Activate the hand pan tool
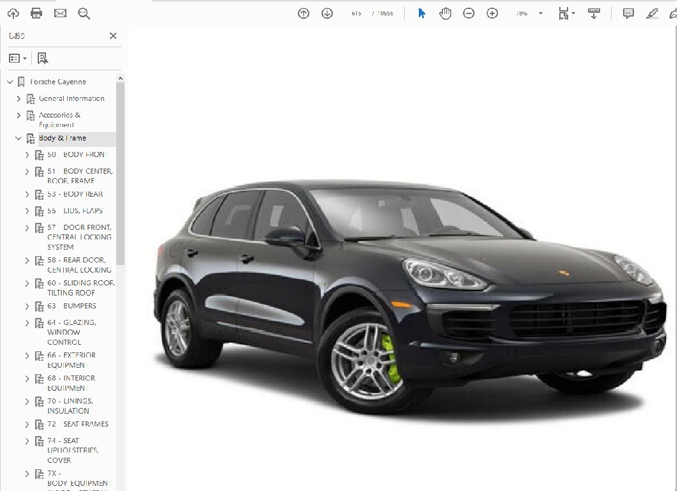Viewport: 678px width, 491px height. [x=445, y=13]
